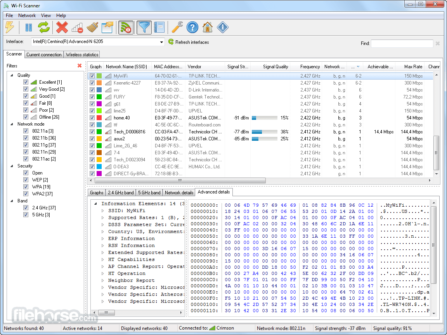Click the Crimson signal icon in status bar
Viewport: 447px width, 335px height.
pos(212,328)
